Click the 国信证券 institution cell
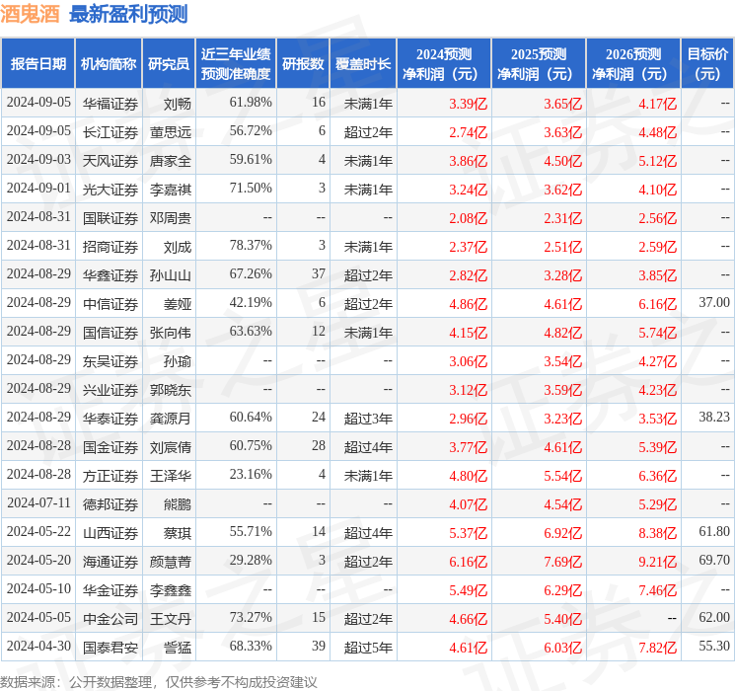 [x=110, y=333]
